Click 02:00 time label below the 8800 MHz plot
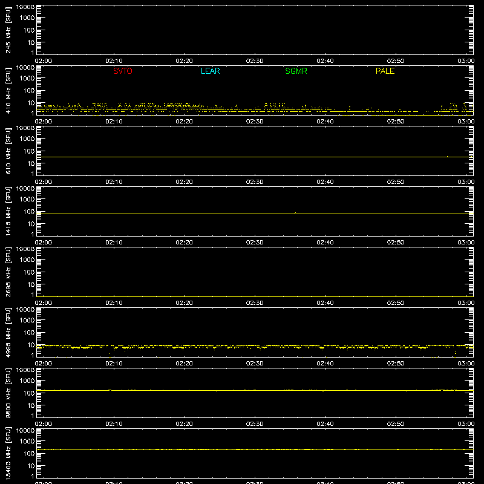484x484 pixels. (x=44, y=424)
